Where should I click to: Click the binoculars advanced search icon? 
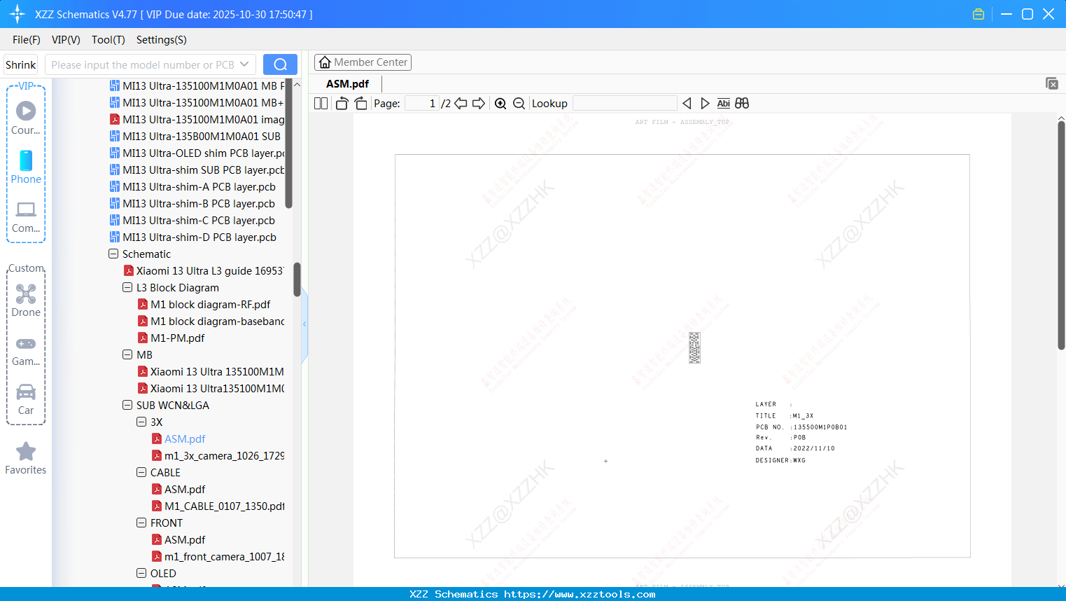[x=742, y=103]
